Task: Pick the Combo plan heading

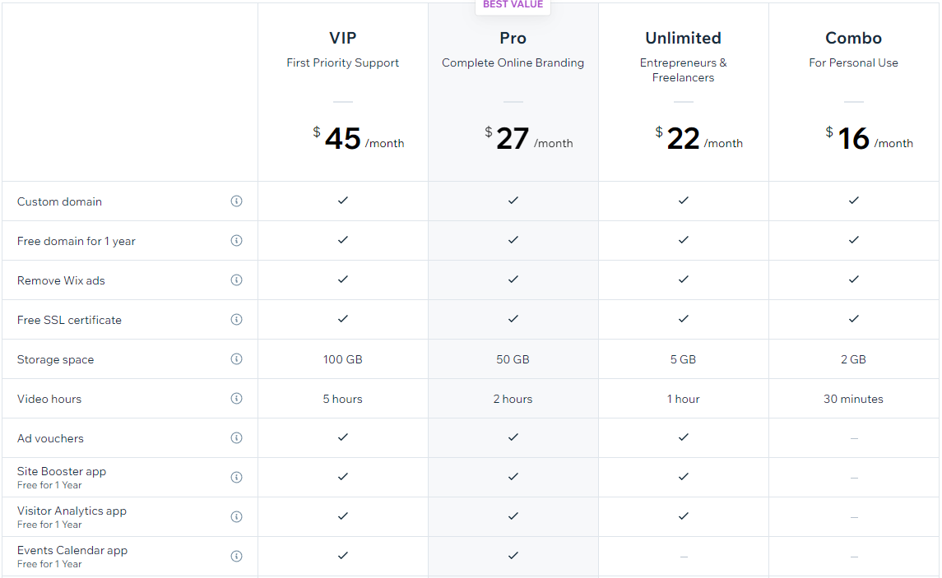Action: tap(853, 38)
